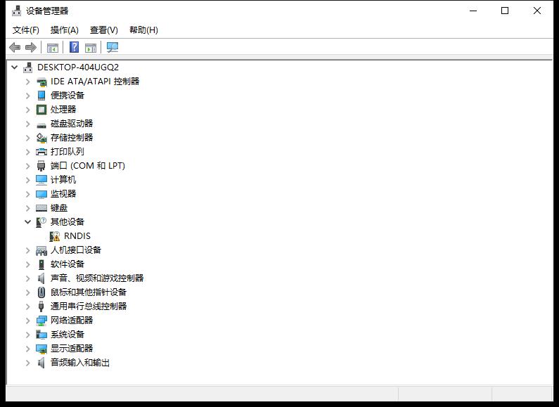Image resolution: width=559 pixels, height=407 pixels.
Task: Expand the 显示适配器 category
Action: pyautogui.click(x=28, y=349)
